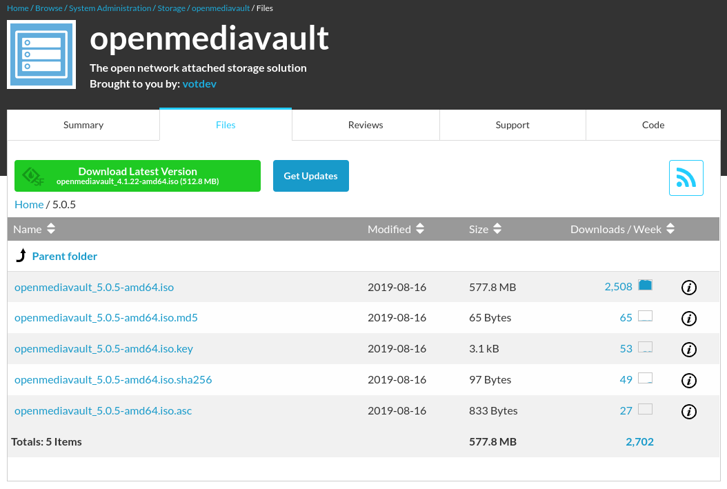The image size is (727, 489).
Task: Click the 65 weekly downloads count
Action: click(626, 317)
